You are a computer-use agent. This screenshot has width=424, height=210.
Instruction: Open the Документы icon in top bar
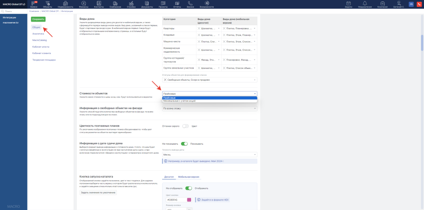(147, 4)
